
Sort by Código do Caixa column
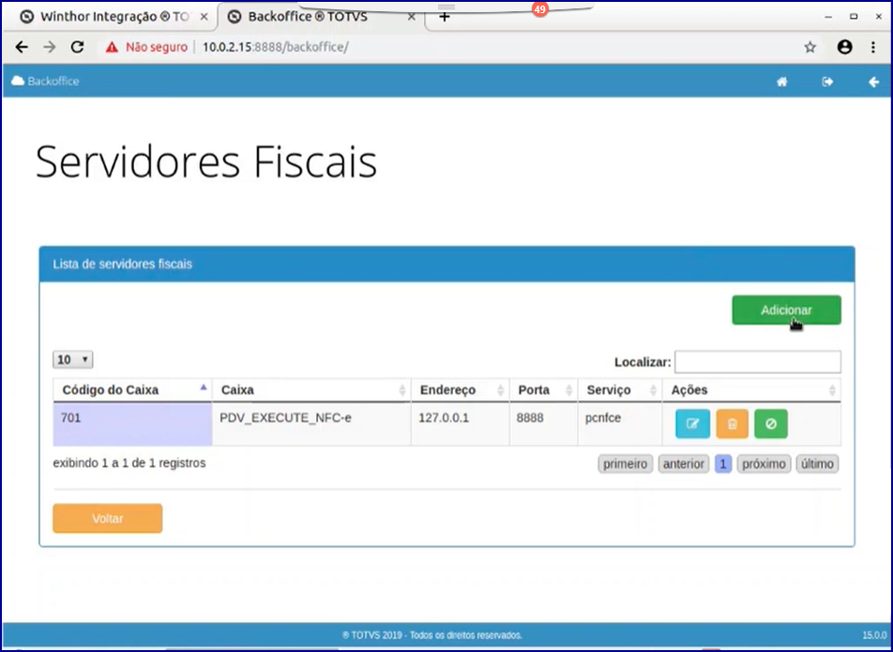[x=132, y=390]
